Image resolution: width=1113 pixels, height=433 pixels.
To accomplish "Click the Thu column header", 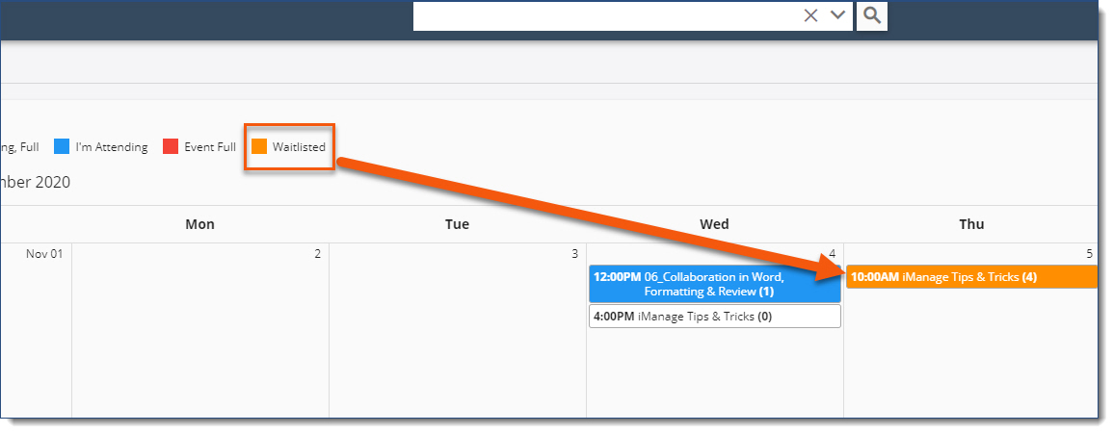I will point(971,224).
